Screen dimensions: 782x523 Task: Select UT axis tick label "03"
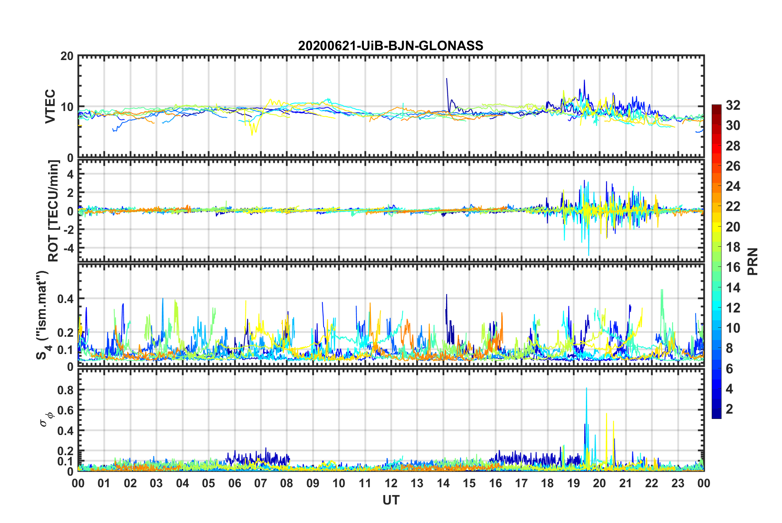(x=156, y=483)
